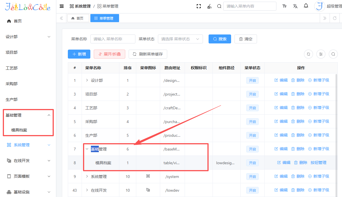Click the column settings icon above table

pyautogui.click(x=321, y=54)
